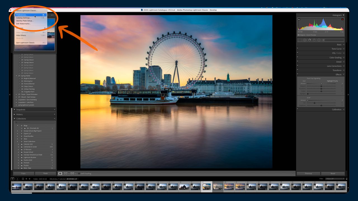Toggle the Tone Curve panel on/off switch
Image resolution: width=358 pixels, height=201 pixels.
coord(298,49)
